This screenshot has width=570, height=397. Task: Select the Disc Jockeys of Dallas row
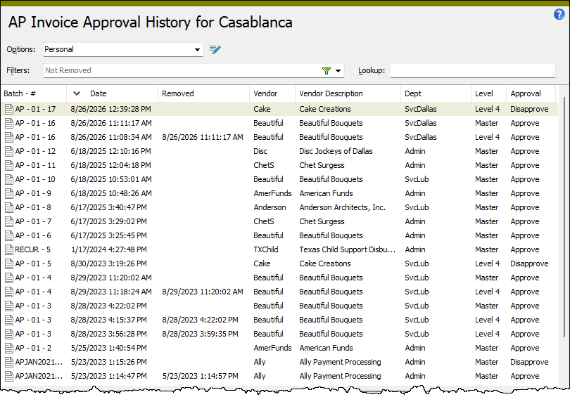click(279, 151)
